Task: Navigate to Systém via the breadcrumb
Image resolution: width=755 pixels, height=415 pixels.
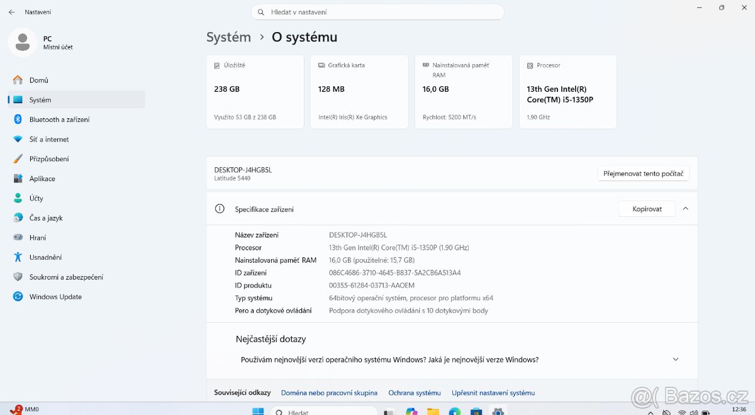Action: click(228, 37)
